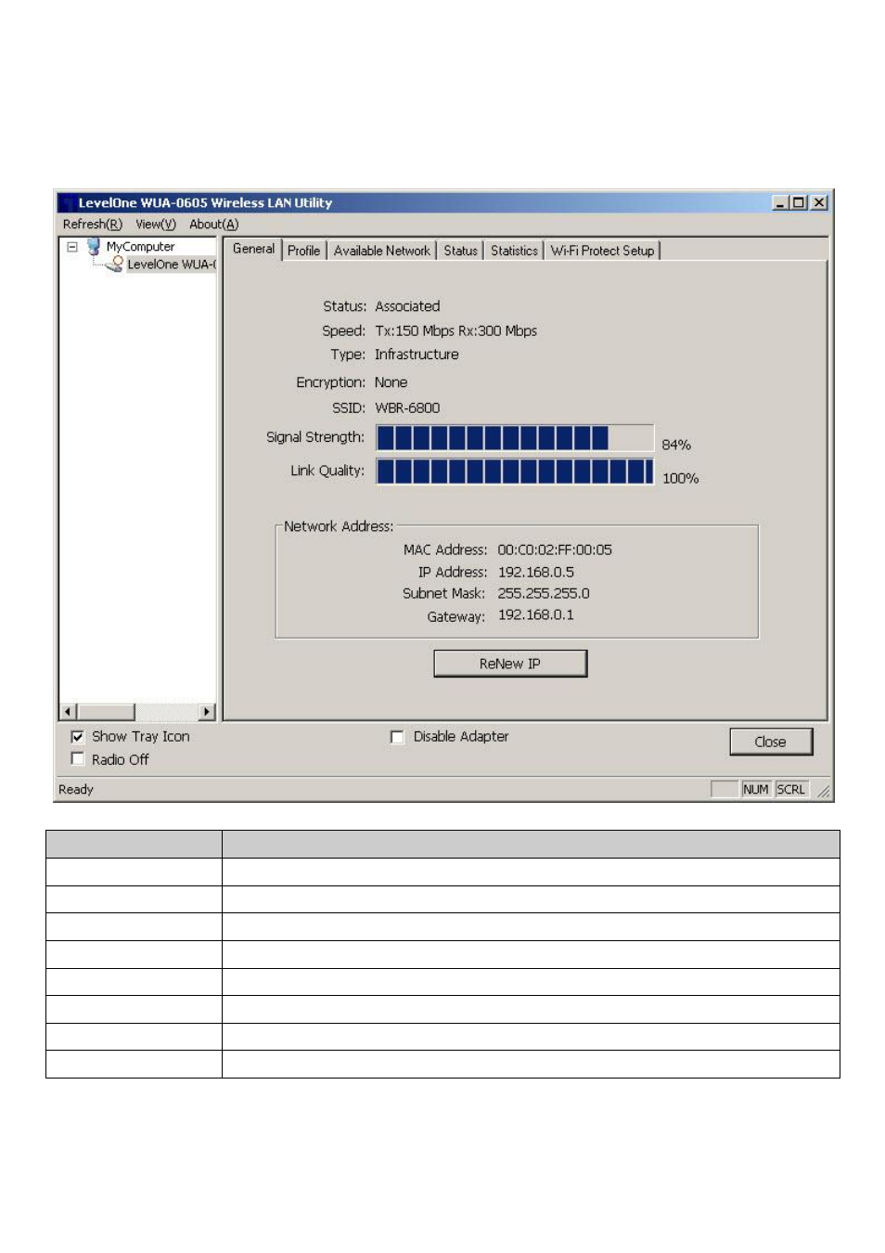Click MAC address 00:C0:02:FF:00:05
The width and height of the screenshot is (885, 1253).
[555, 550]
